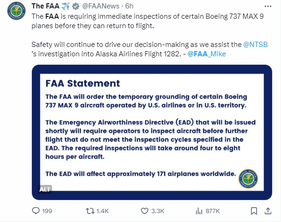
Task: Click the 199 replies count
Action: coord(47,211)
